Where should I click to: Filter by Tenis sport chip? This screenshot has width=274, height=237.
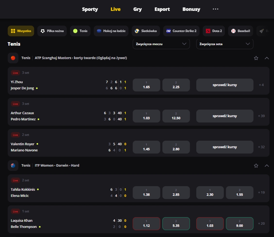(80, 31)
